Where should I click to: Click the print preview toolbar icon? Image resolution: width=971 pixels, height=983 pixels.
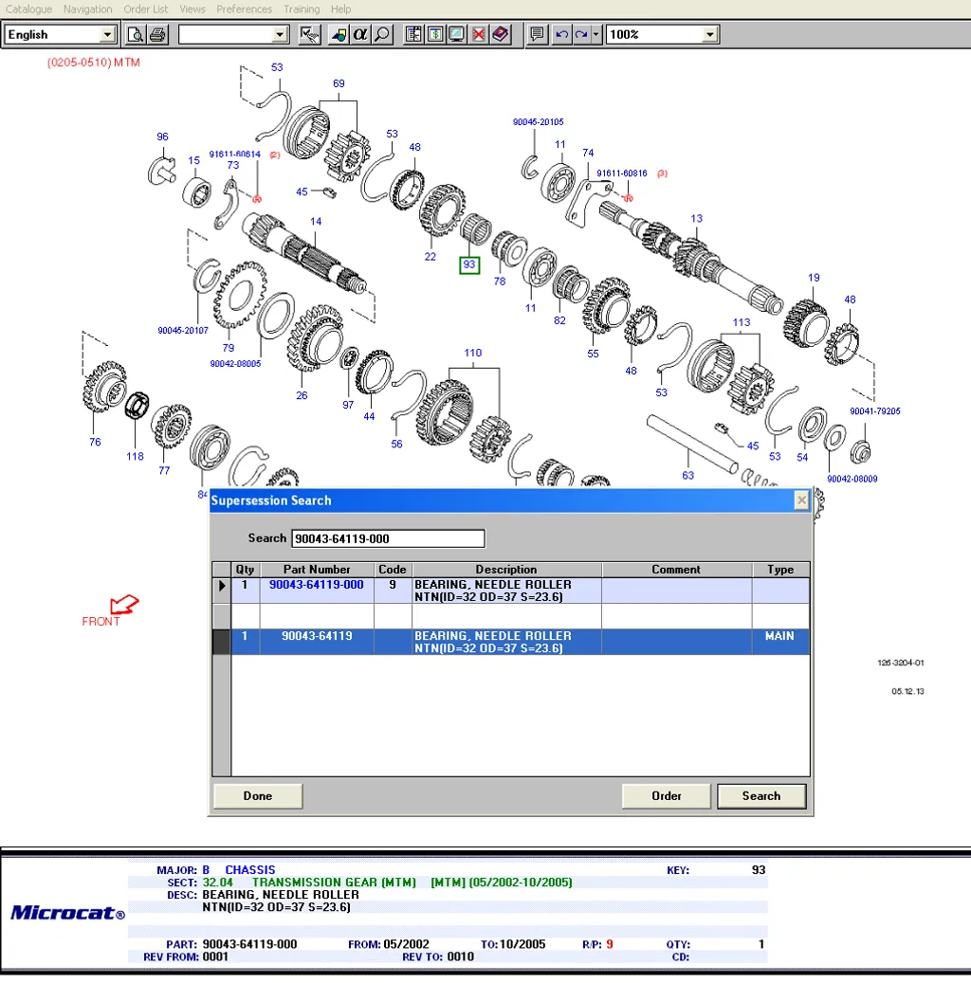point(135,34)
